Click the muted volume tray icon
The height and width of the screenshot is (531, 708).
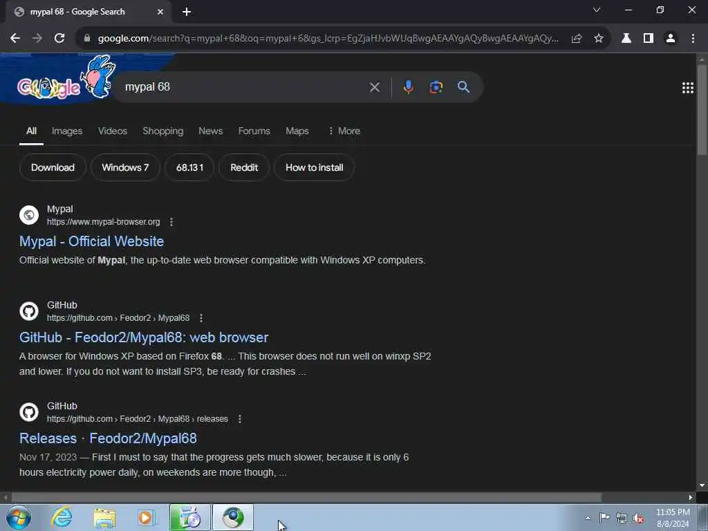point(638,518)
